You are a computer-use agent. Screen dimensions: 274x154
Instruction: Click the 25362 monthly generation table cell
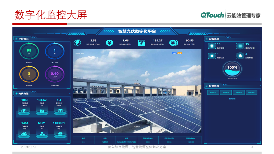tap(169, 142)
